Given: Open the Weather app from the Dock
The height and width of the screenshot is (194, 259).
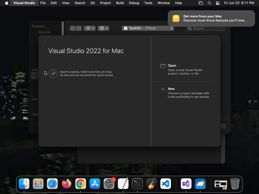Looking at the screenshot, I should point(200,184).
